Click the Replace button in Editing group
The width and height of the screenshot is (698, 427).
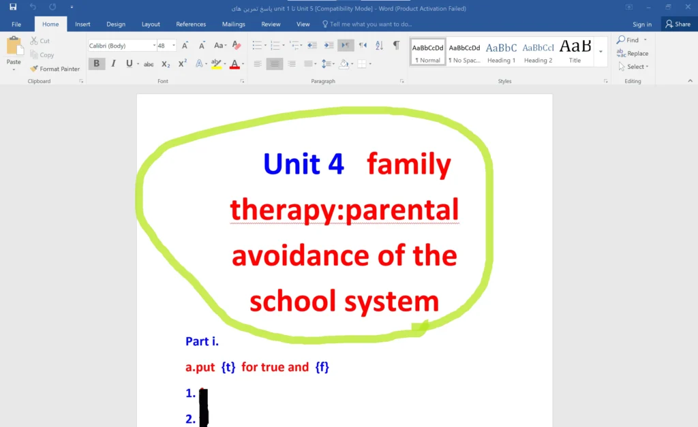point(633,53)
